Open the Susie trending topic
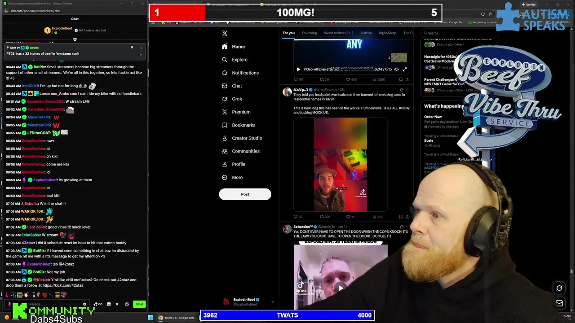This screenshot has width=575, height=323. click(x=429, y=140)
